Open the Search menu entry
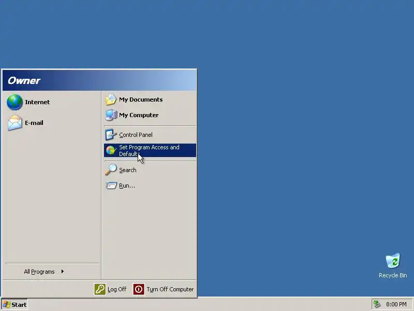Screen dimensions: 414x311 coord(150,170)
